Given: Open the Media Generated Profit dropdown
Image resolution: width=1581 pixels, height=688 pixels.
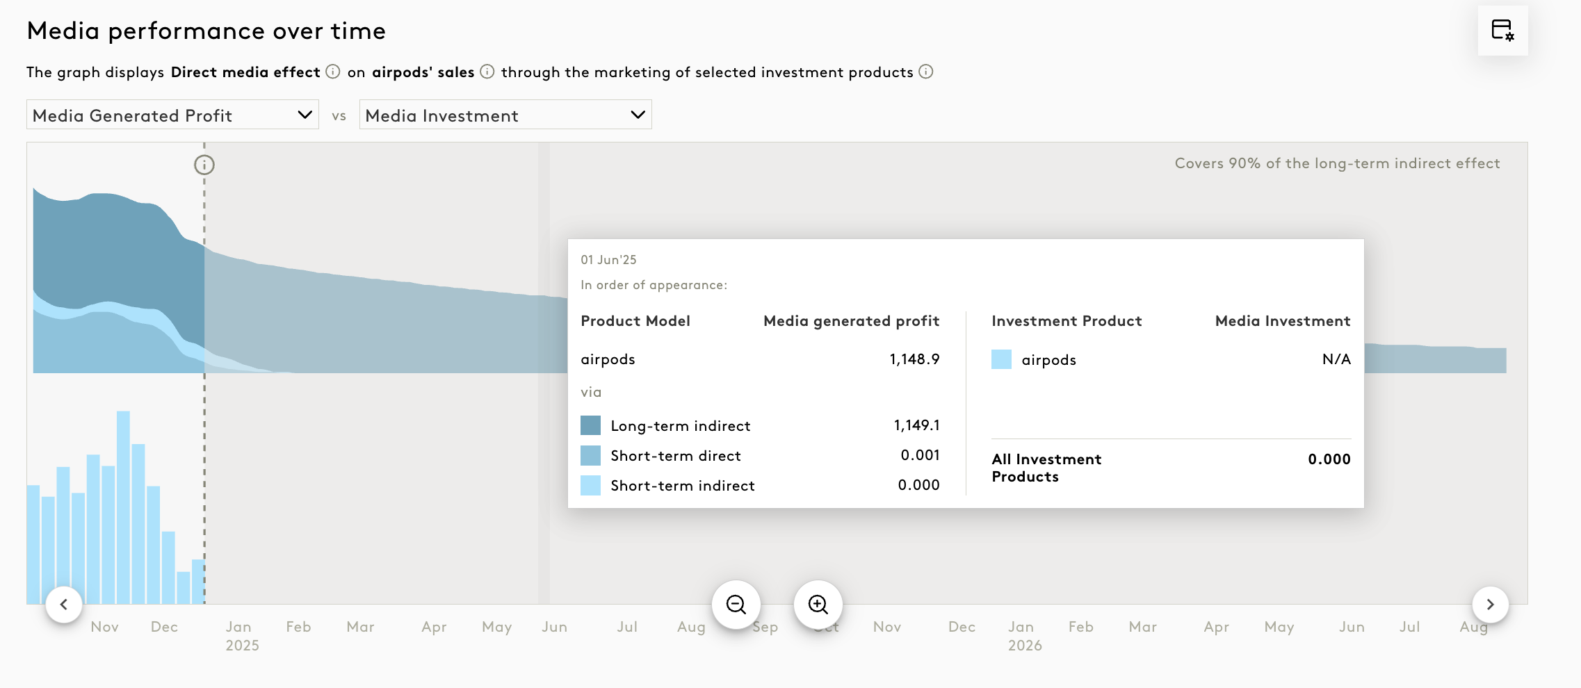Looking at the screenshot, I should [172, 115].
